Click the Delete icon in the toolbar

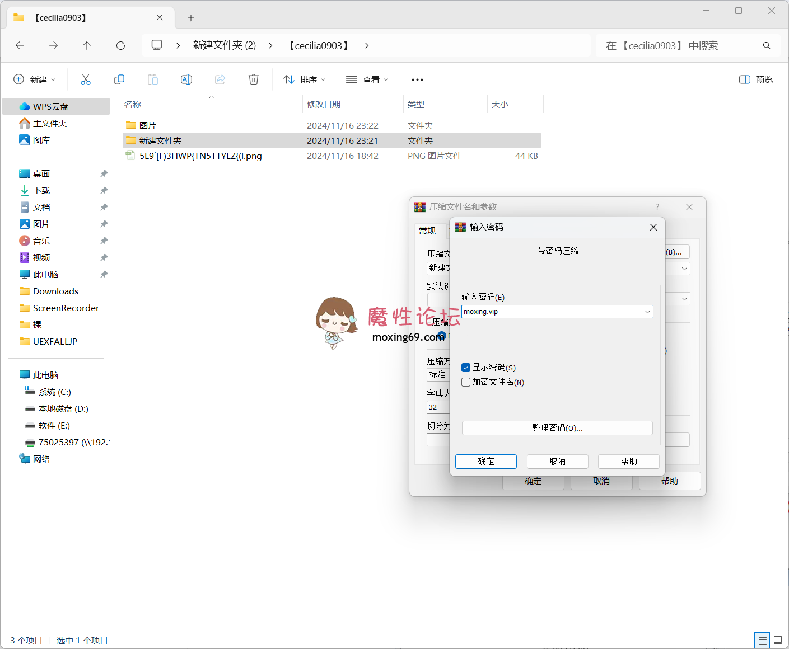253,79
